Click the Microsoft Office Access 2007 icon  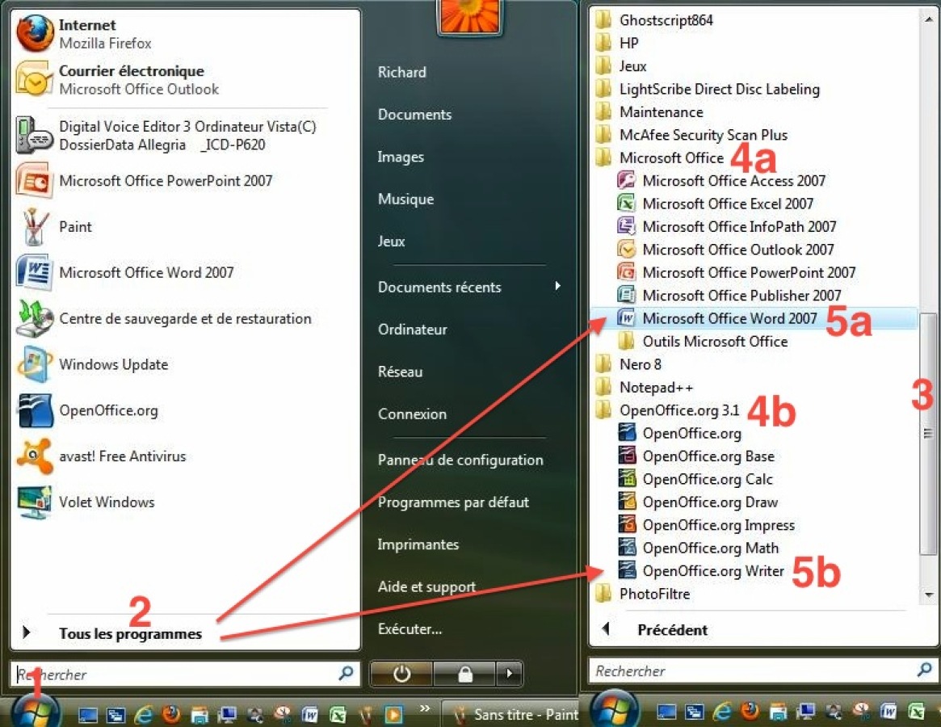coord(626,180)
